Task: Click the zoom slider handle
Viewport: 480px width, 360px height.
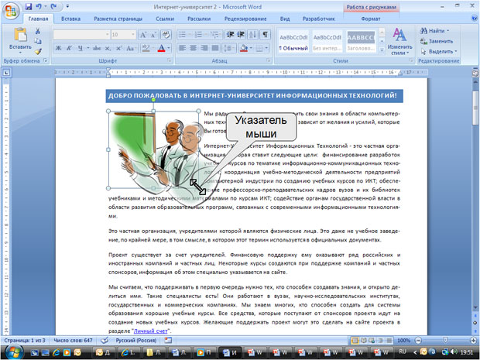Action: click(x=445, y=341)
